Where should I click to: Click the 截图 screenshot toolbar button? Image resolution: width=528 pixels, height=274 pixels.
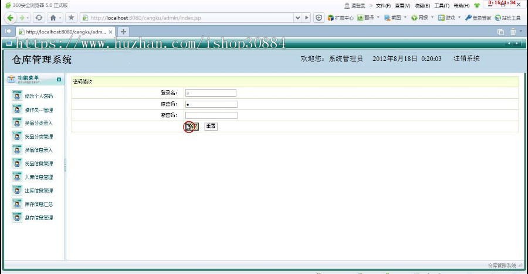coord(392,18)
